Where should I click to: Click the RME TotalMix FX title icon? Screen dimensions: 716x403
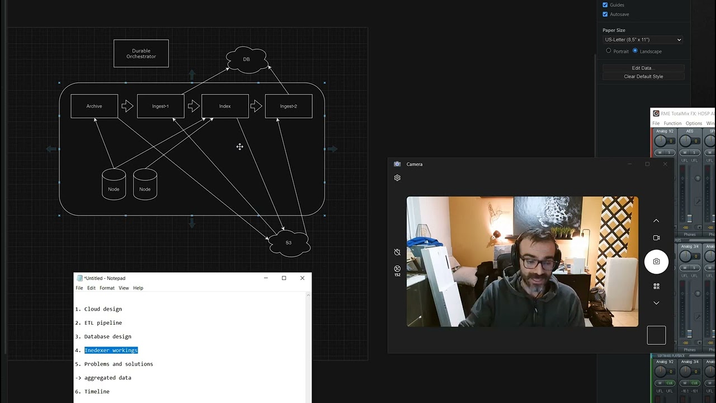(x=656, y=114)
